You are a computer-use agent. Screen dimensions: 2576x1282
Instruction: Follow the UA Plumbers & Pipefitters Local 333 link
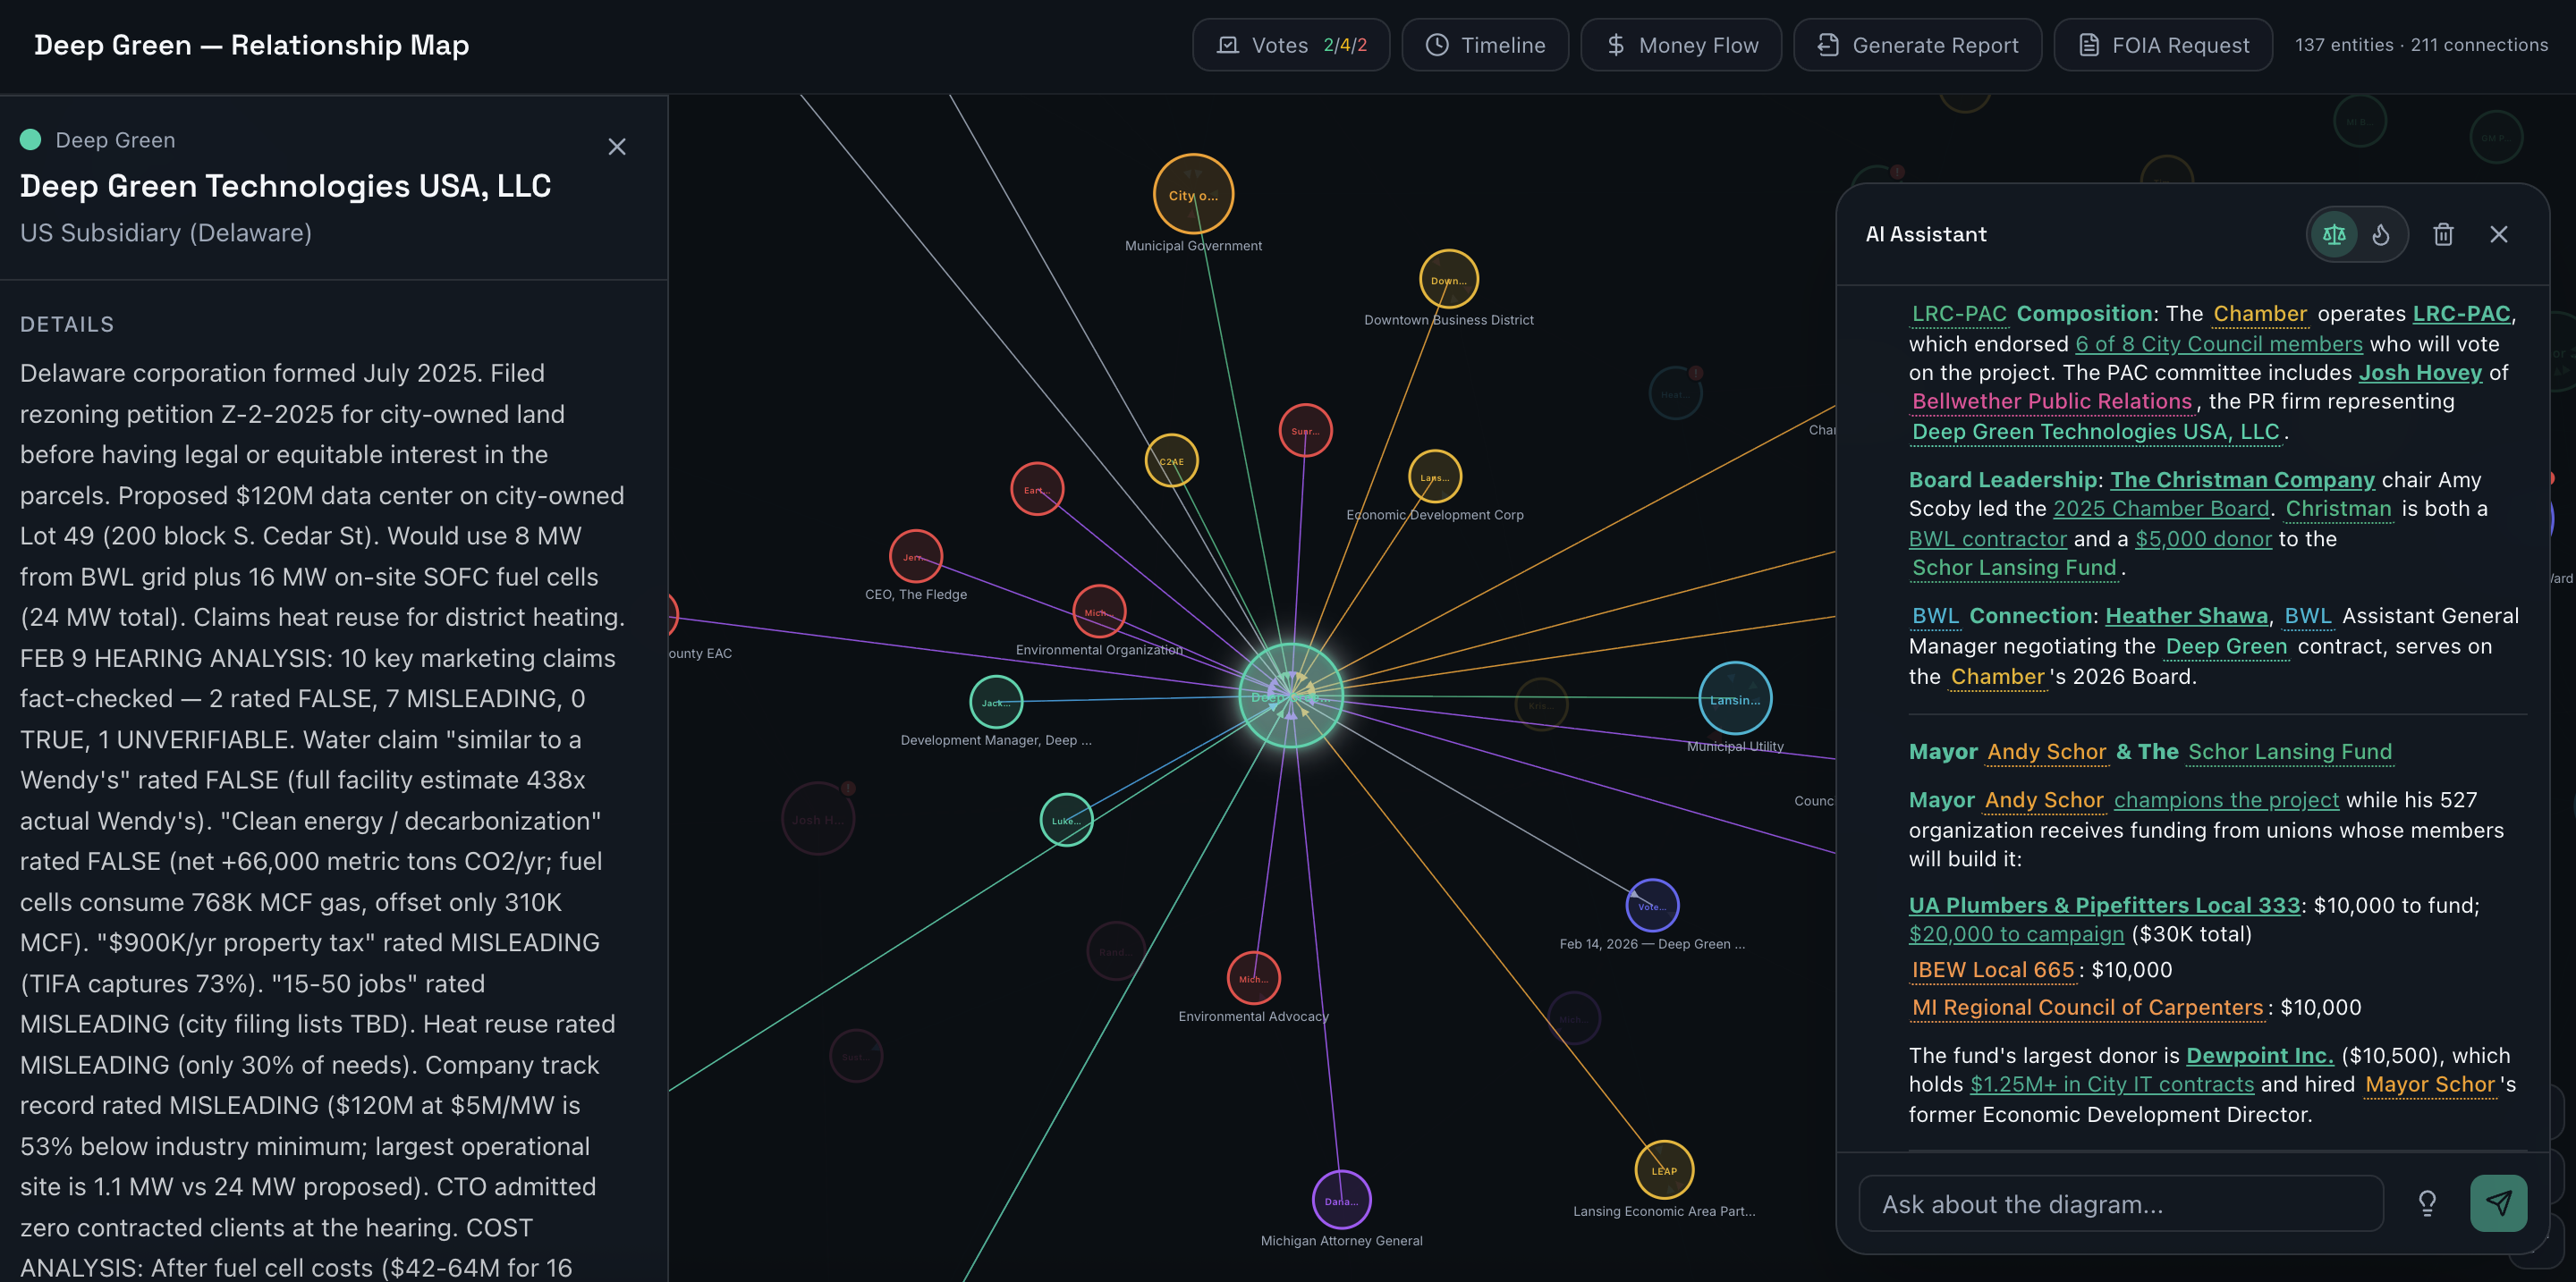pyautogui.click(x=2102, y=905)
